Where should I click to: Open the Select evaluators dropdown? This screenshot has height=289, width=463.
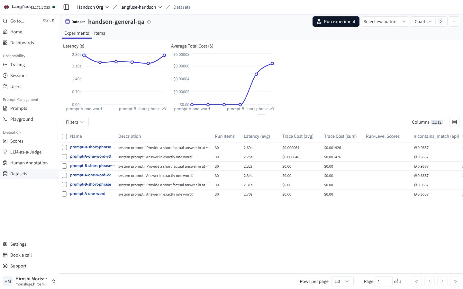[385, 22]
